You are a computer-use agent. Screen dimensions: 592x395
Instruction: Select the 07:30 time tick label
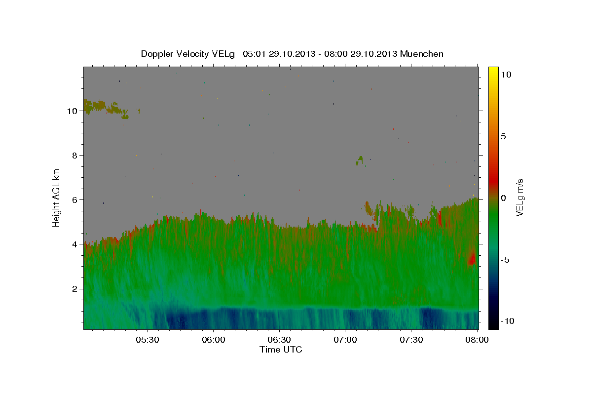point(411,340)
